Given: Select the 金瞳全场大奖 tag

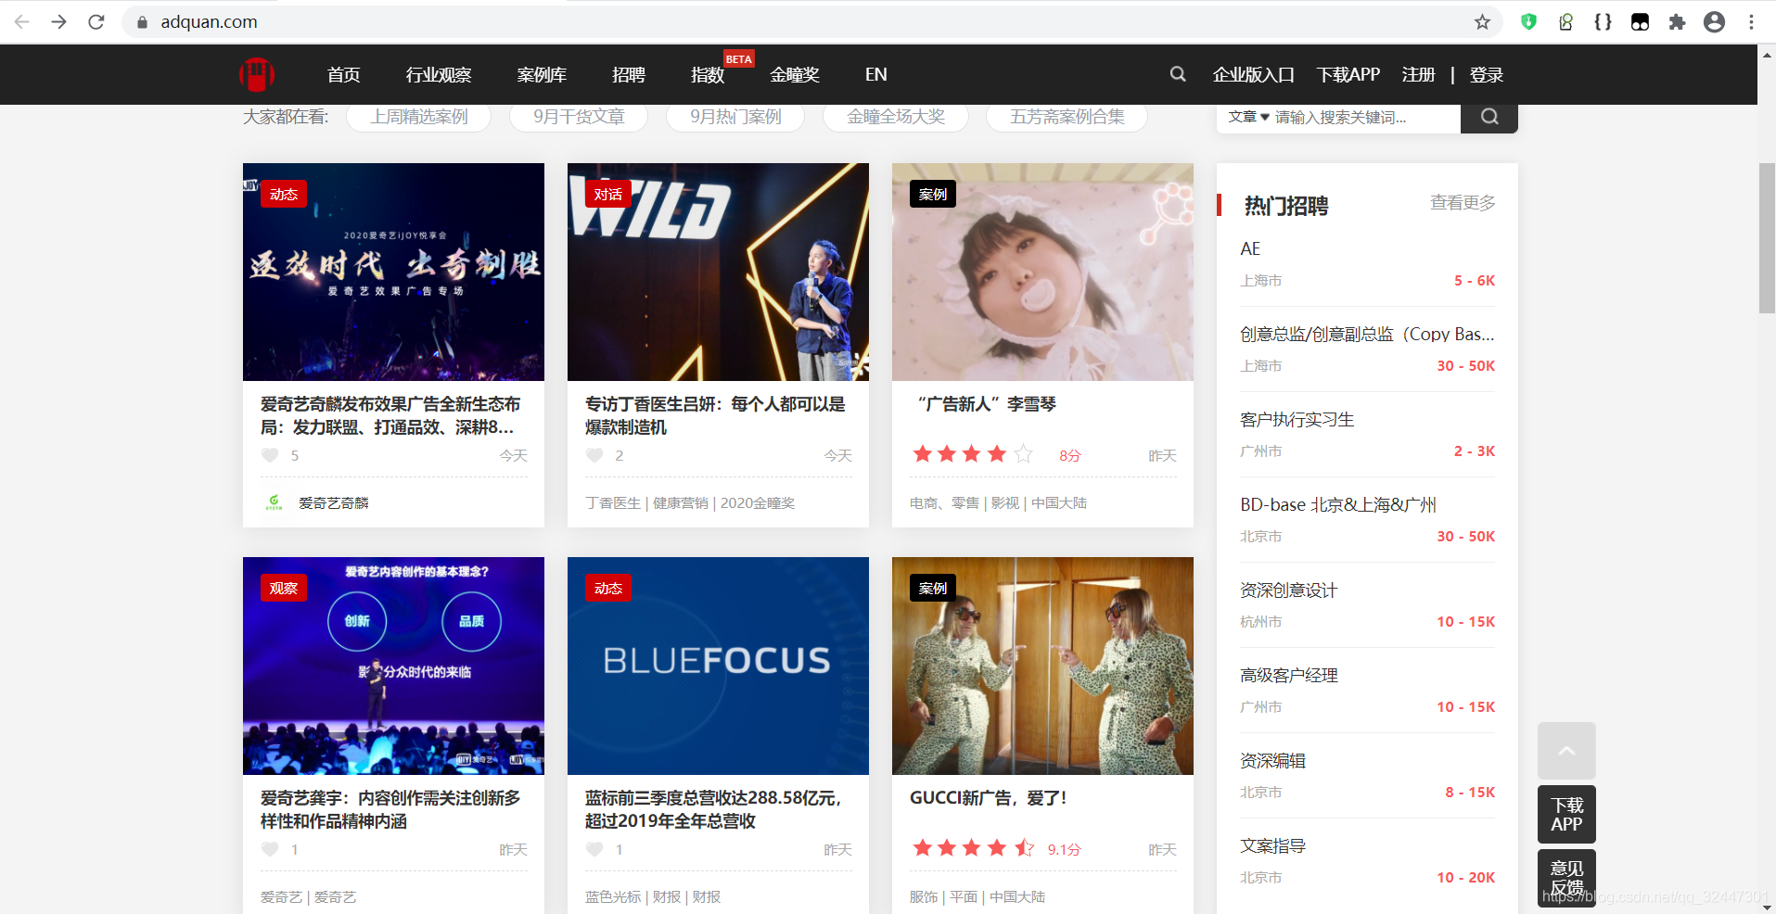Looking at the screenshot, I should click(896, 117).
